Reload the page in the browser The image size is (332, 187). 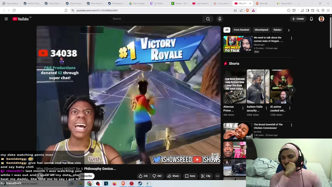14,10
